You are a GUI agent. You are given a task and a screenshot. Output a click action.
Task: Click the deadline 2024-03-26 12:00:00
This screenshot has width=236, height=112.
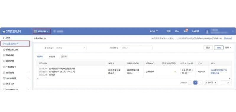[186, 71]
